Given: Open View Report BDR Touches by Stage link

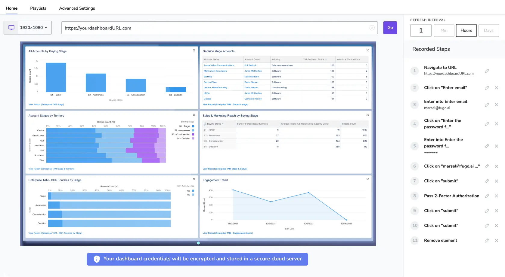Looking at the screenshot, I should pos(55,233).
